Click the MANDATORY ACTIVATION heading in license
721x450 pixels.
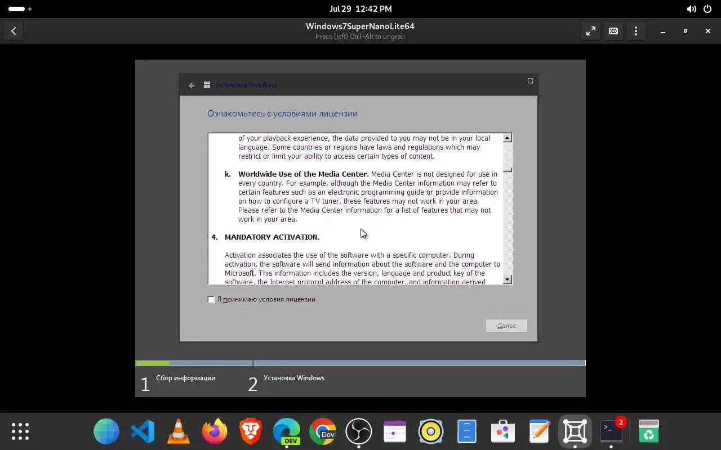(x=272, y=237)
